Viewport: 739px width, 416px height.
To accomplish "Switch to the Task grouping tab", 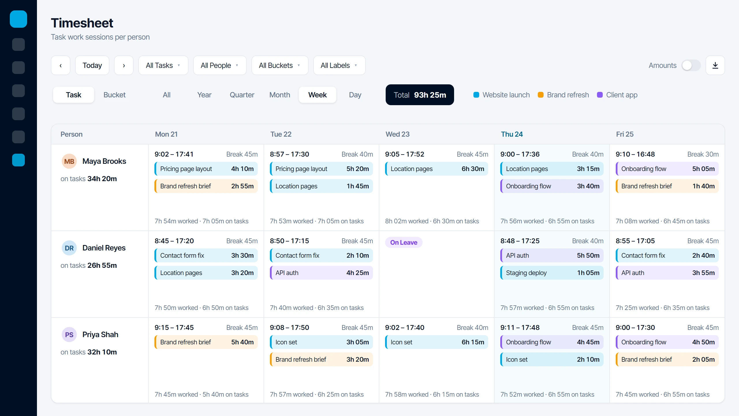I will pyautogui.click(x=74, y=95).
